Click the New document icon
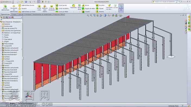This screenshot has width=191, height=107. 18,2
